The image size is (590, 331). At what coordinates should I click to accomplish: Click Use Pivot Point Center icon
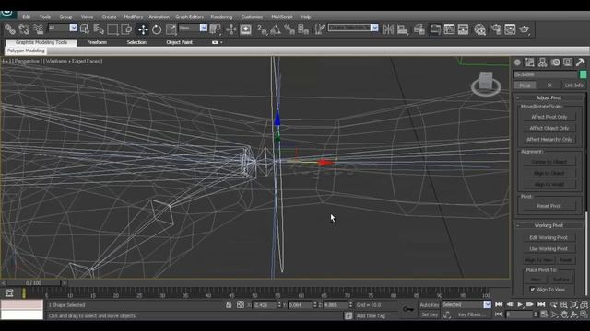pyautogui.click(x=216, y=29)
